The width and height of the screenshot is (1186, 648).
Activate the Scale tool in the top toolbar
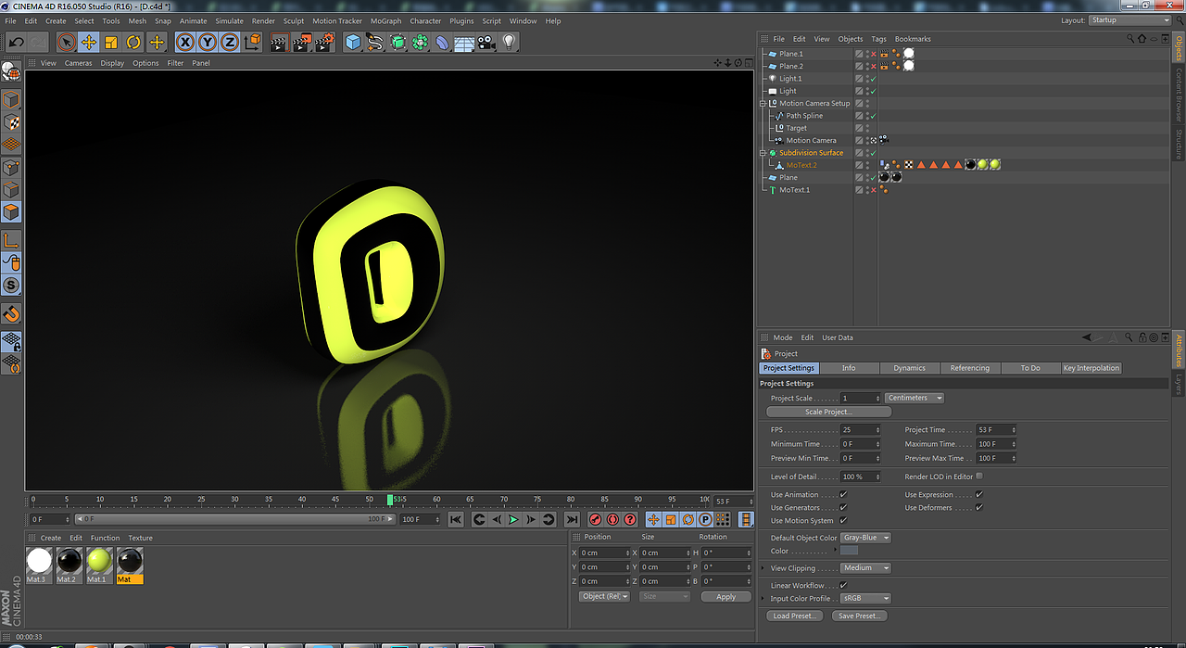tap(111, 42)
